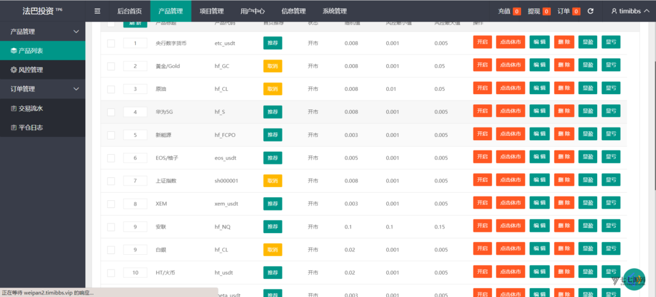Click the floating badge at bottom right
This screenshot has height=297, width=656.
(x=623, y=280)
